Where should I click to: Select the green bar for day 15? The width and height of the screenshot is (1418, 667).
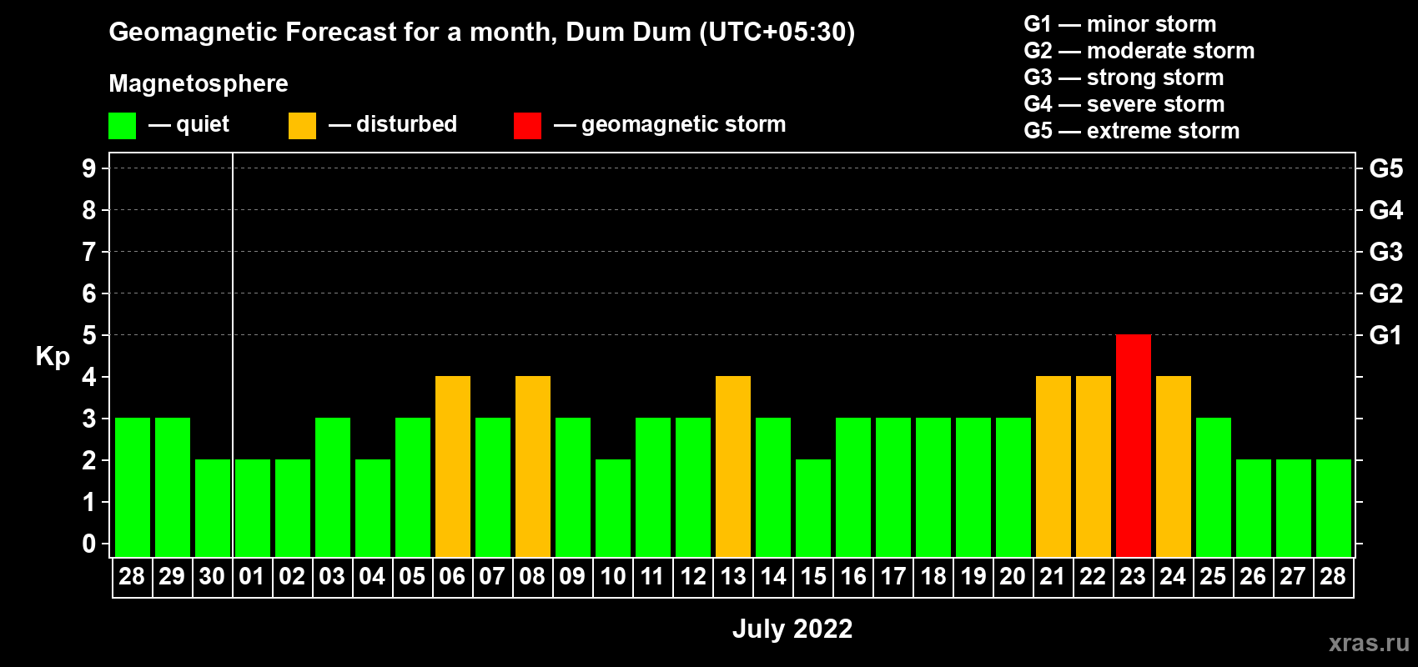click(812, 508)
